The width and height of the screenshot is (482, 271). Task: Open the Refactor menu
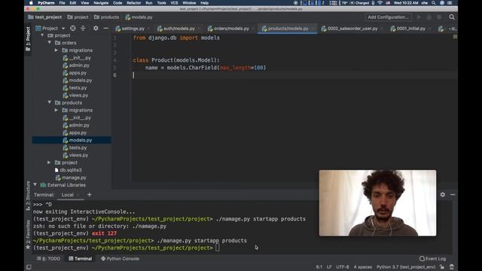[134, 3]
